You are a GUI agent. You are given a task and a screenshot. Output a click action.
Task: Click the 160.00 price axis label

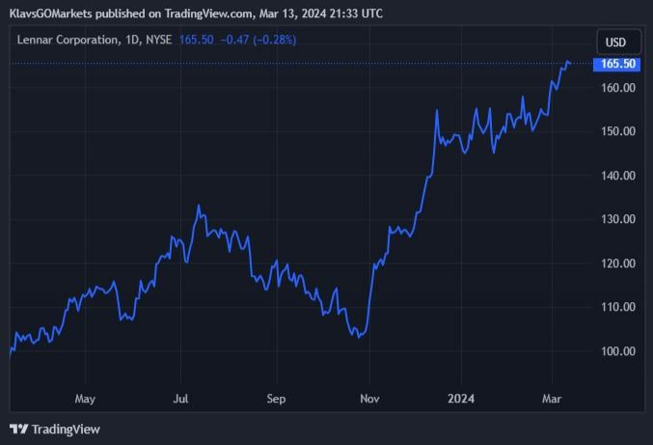coord(615,88)
